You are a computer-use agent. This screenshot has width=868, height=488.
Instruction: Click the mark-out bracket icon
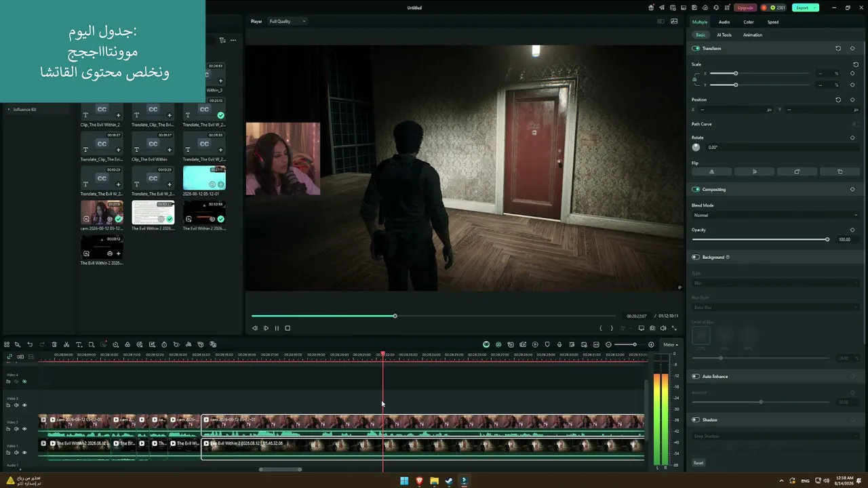coord(612,328)
